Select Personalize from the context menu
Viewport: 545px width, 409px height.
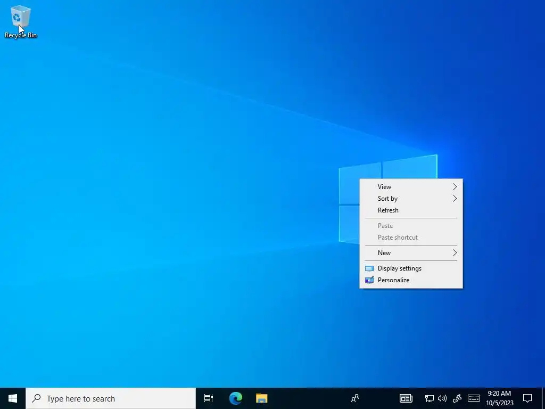pyautogui.click(x=411, y=280)
